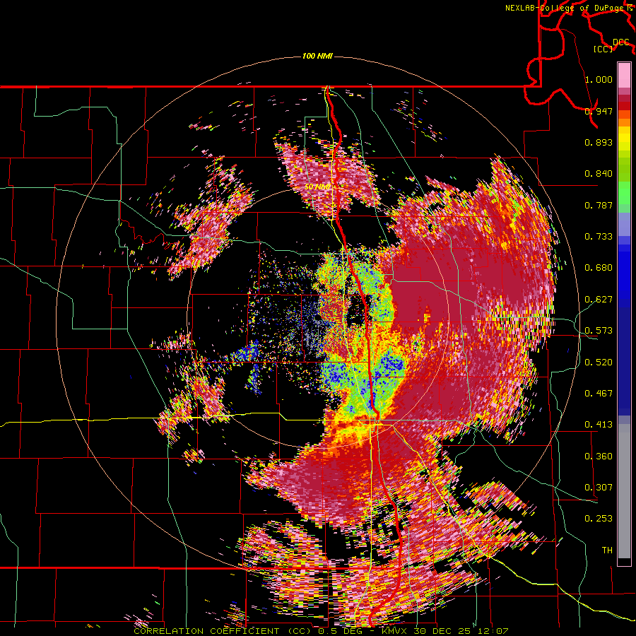Click the KMVX station identifier in caption
Viewport: 636px width, 636px height.
395,631
